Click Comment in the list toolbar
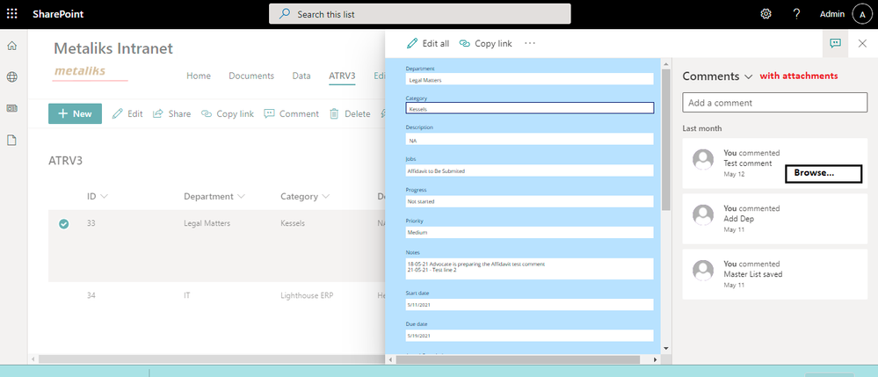Viewport: 878px width, 377px height. [291, 113]
